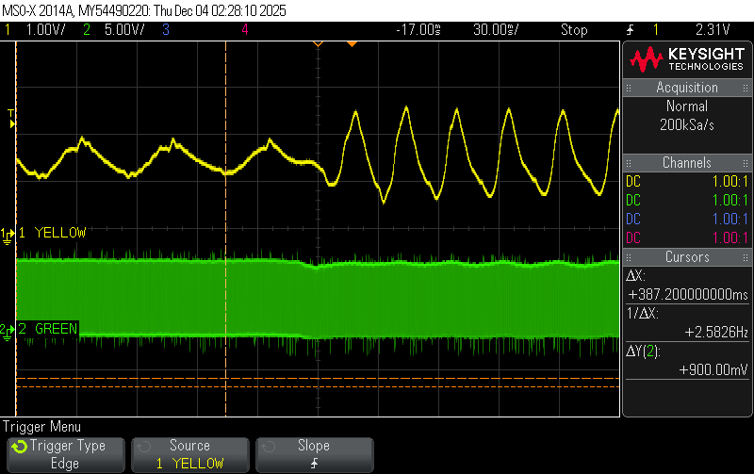Screen dimensions: 754x474
Task: Click the Trigger Type rotate-arrow icon
Action: [20, 447]
